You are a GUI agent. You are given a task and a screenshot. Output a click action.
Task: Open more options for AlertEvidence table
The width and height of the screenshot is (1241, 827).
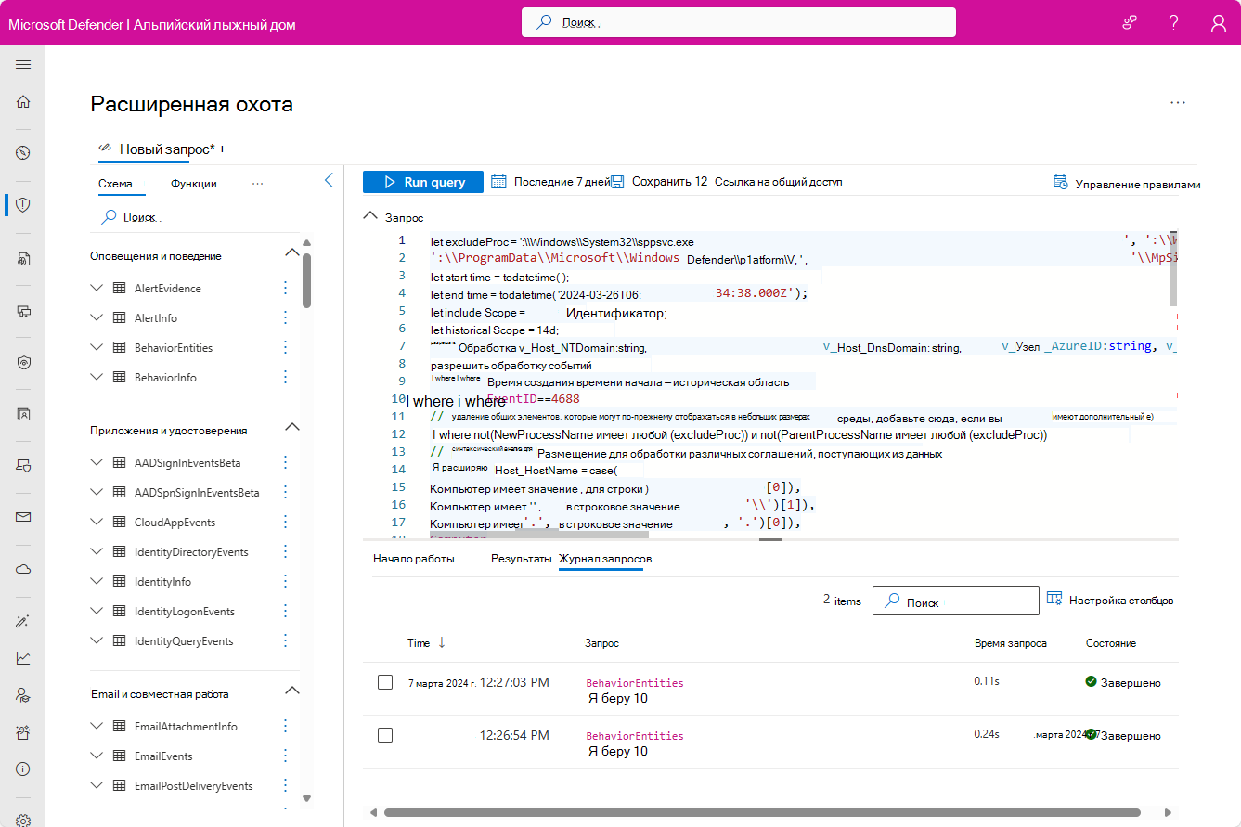[x=285, y=289]
